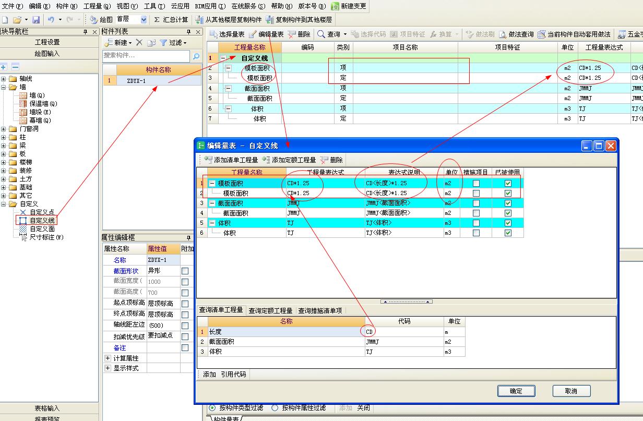Collapse the 墙 tree folder
This screenshot has width=643, height=421.
click(4, 87)
